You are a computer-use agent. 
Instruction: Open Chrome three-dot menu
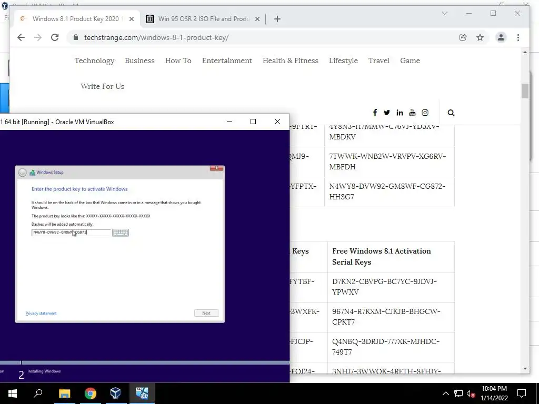coord(518,37)
